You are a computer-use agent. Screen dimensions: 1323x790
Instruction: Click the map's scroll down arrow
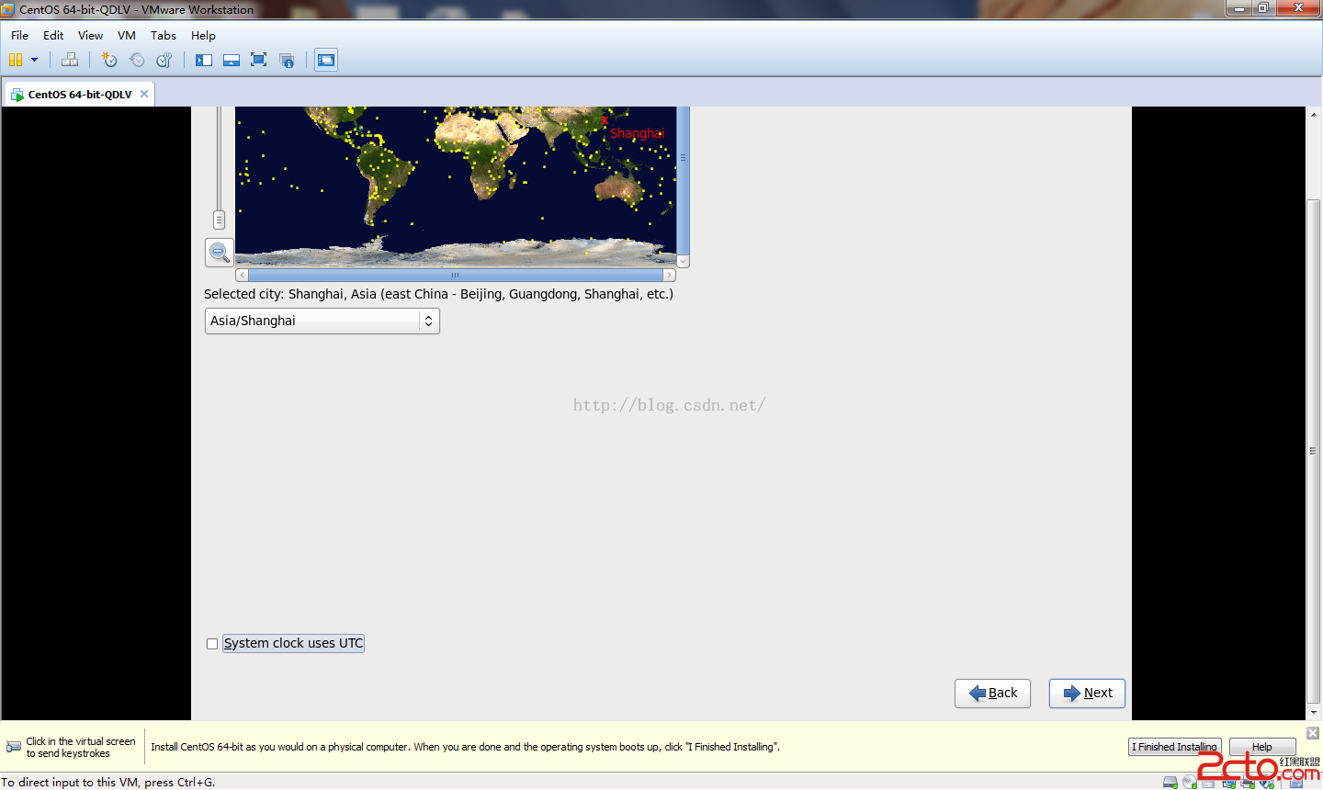pyautogui.click(x=683, y=261)
